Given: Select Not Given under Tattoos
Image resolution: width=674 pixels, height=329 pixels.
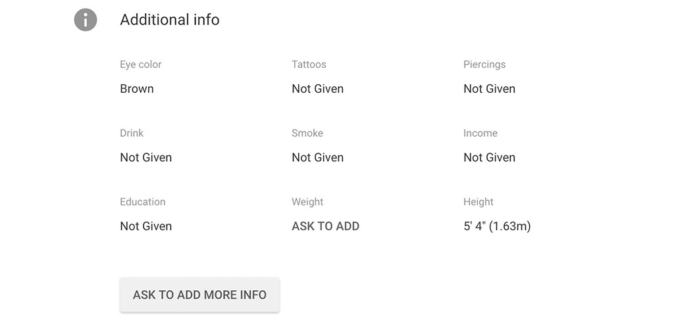Looking at the screenshot, I should pyautogui.click(x=318, y=88).
